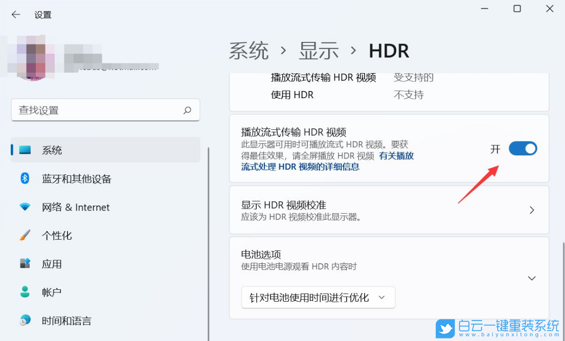Go to 系统 in breadcrumb
Viewport: 565px width, 341px height.
pyautogui.click(x=248, y=51)
